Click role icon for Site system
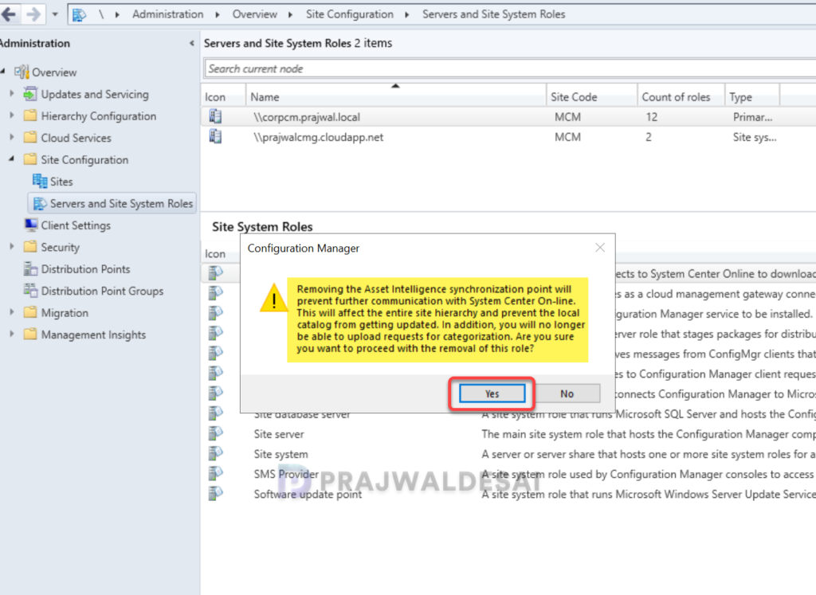816x595 pixels. click(x=215, y=453)
